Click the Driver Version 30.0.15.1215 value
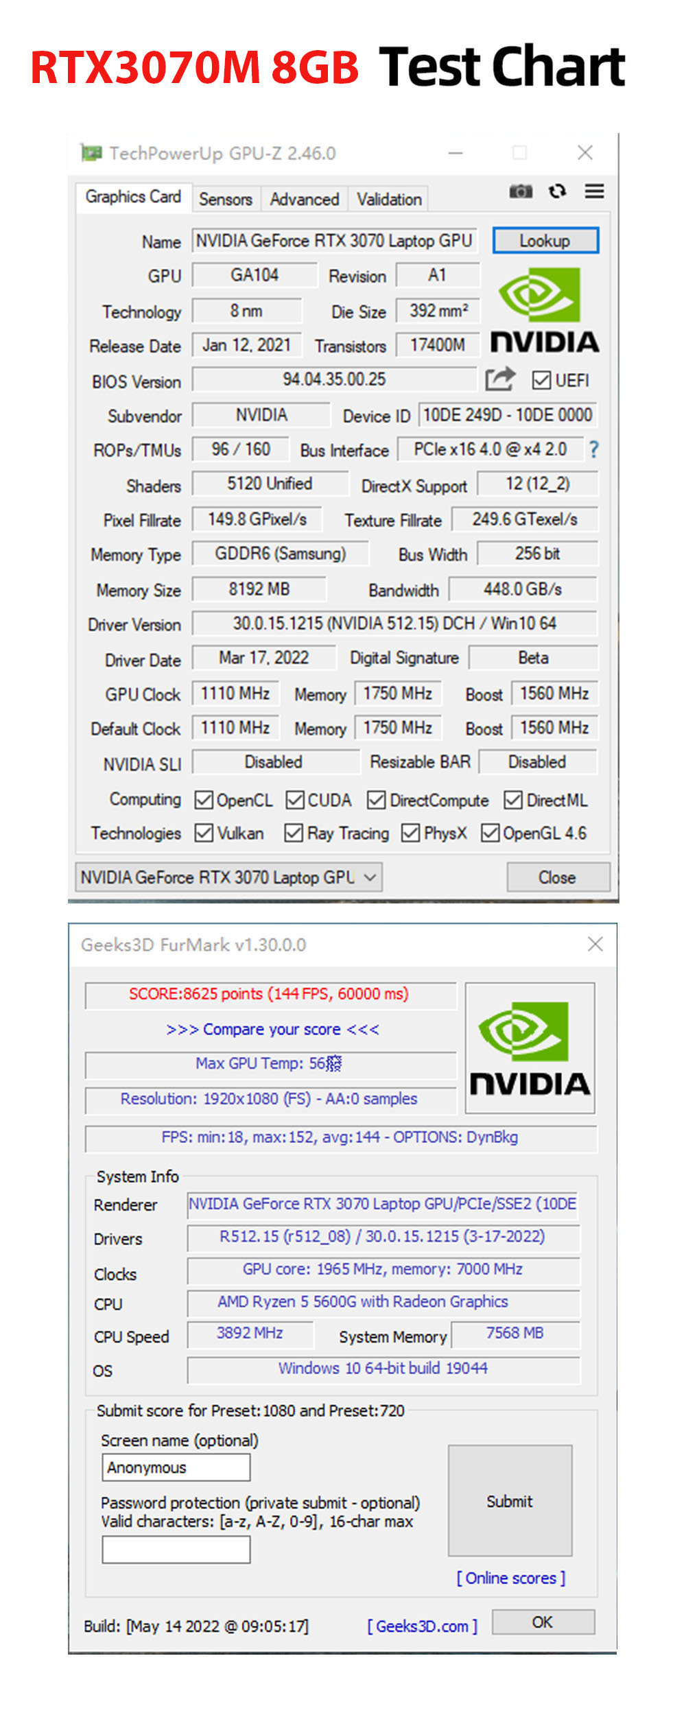Viewport: 686px width, 1715px height. pos(394,624)
